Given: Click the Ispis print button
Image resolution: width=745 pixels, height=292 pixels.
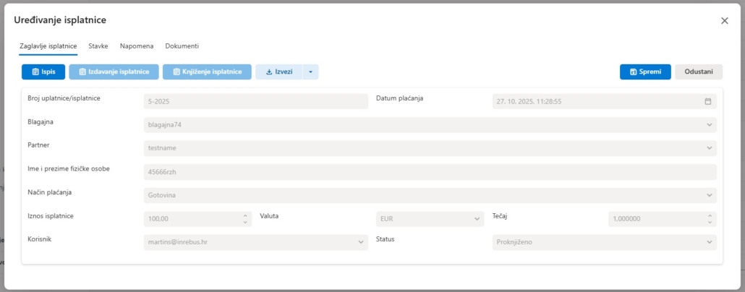Looking at the screenshot, I should click(x=43, y=72).
